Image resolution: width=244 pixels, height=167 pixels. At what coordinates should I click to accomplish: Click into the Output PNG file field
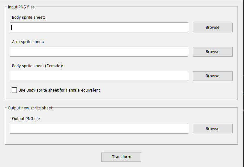coord(99,129)
